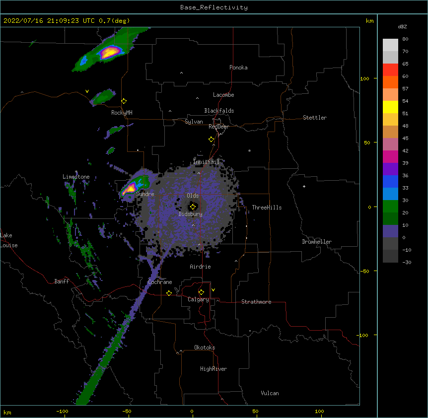Click the white plus marker northwest of Drumheller

tap(304, 186)
